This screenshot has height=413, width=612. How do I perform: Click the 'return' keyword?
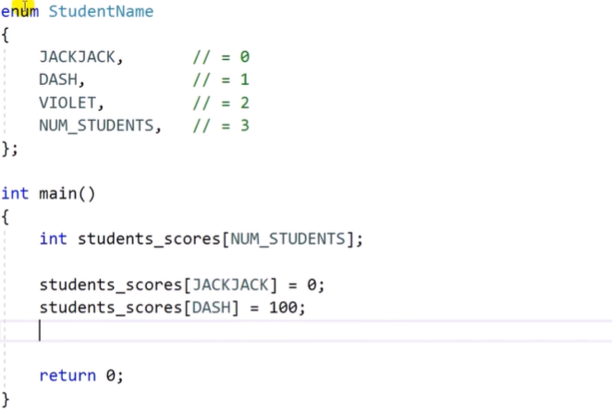click(67, 375)
